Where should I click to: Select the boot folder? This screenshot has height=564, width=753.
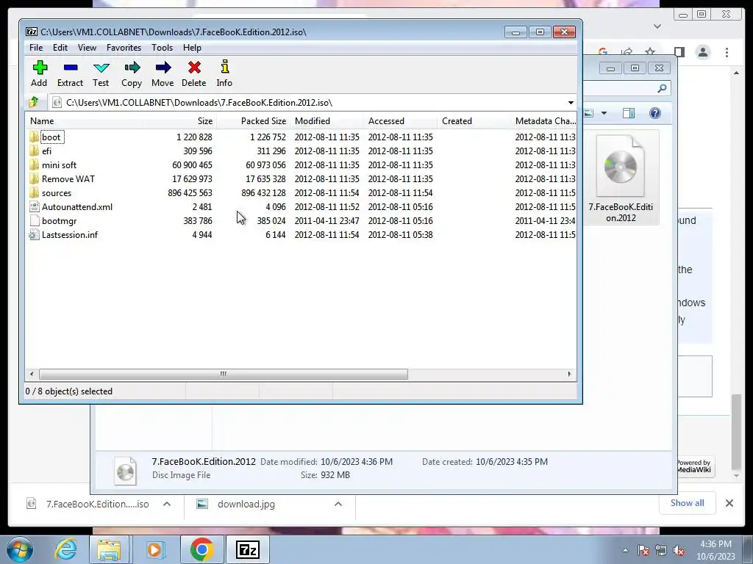click(x=51, y=137)
